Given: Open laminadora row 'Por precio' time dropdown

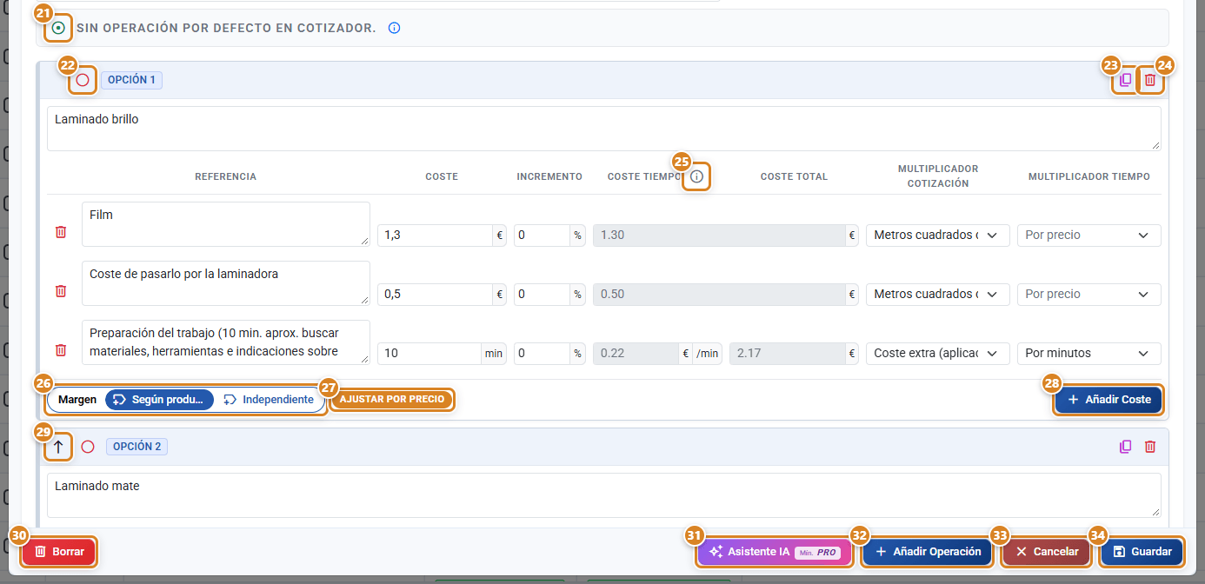Looking at the screenshot, I should click(1088, 294).
